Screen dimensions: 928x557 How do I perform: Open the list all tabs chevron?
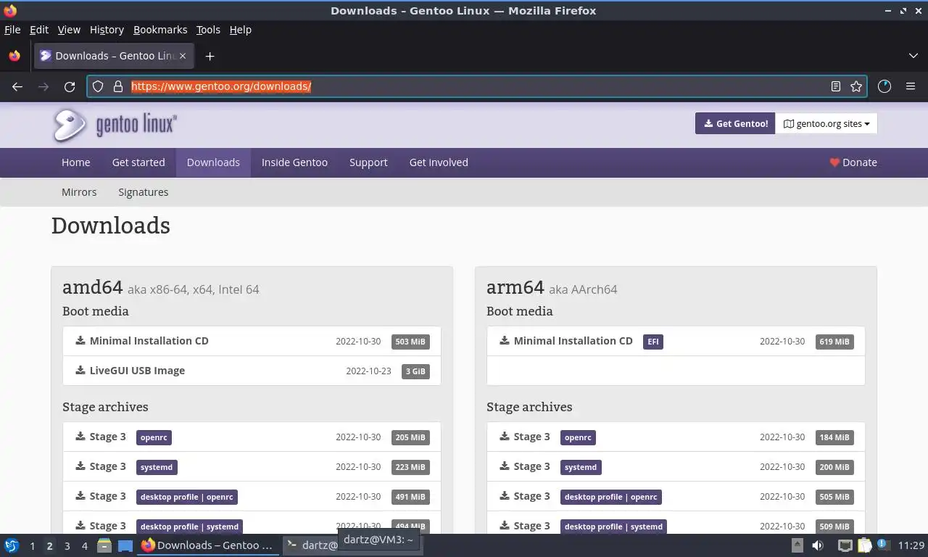[913, 56]
